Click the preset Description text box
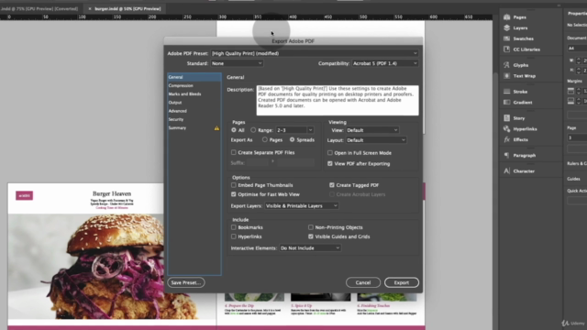 coord(338,100)
